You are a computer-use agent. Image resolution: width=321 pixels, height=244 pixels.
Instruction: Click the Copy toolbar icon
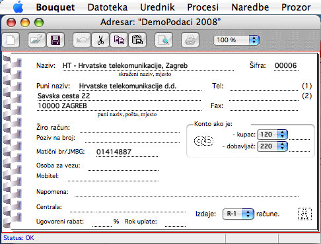[119, 40]
